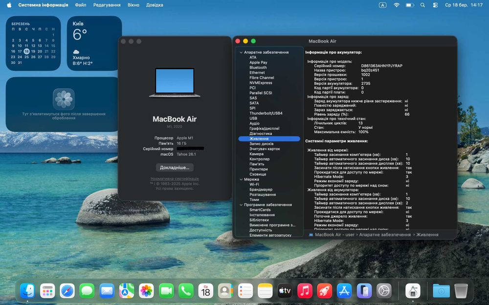Select Пам'ять in the hardware sidebar list
This screenshot has height=305, width=489.
pyautogui.click(x=257, y=164)
